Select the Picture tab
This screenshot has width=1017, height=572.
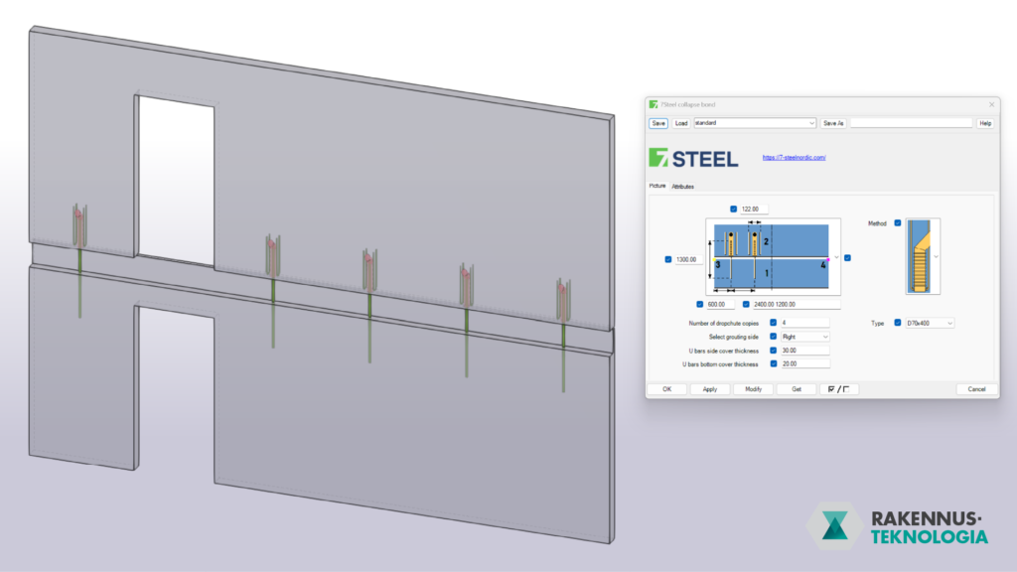pyautogui.click(x=657, y=186)
